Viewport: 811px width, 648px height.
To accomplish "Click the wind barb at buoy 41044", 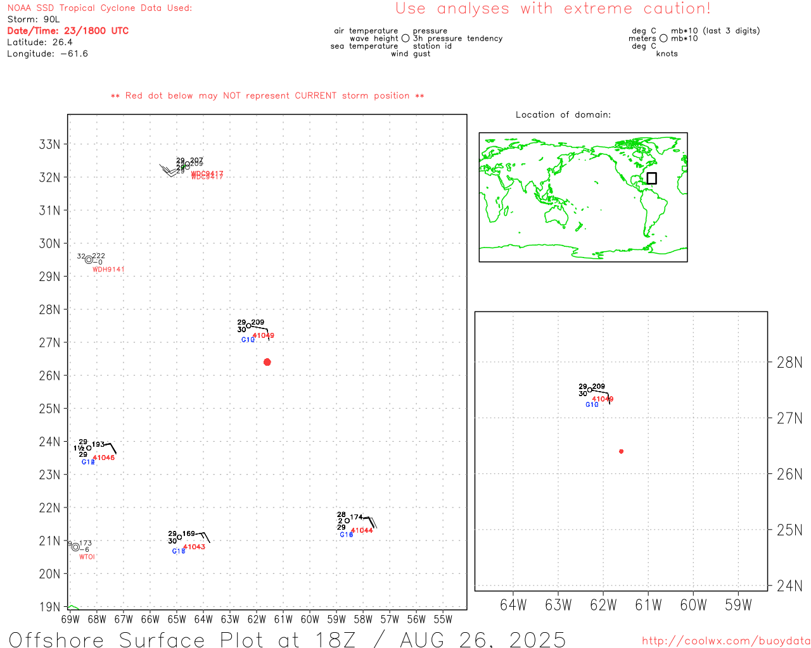I will click(x=369, y=522).
